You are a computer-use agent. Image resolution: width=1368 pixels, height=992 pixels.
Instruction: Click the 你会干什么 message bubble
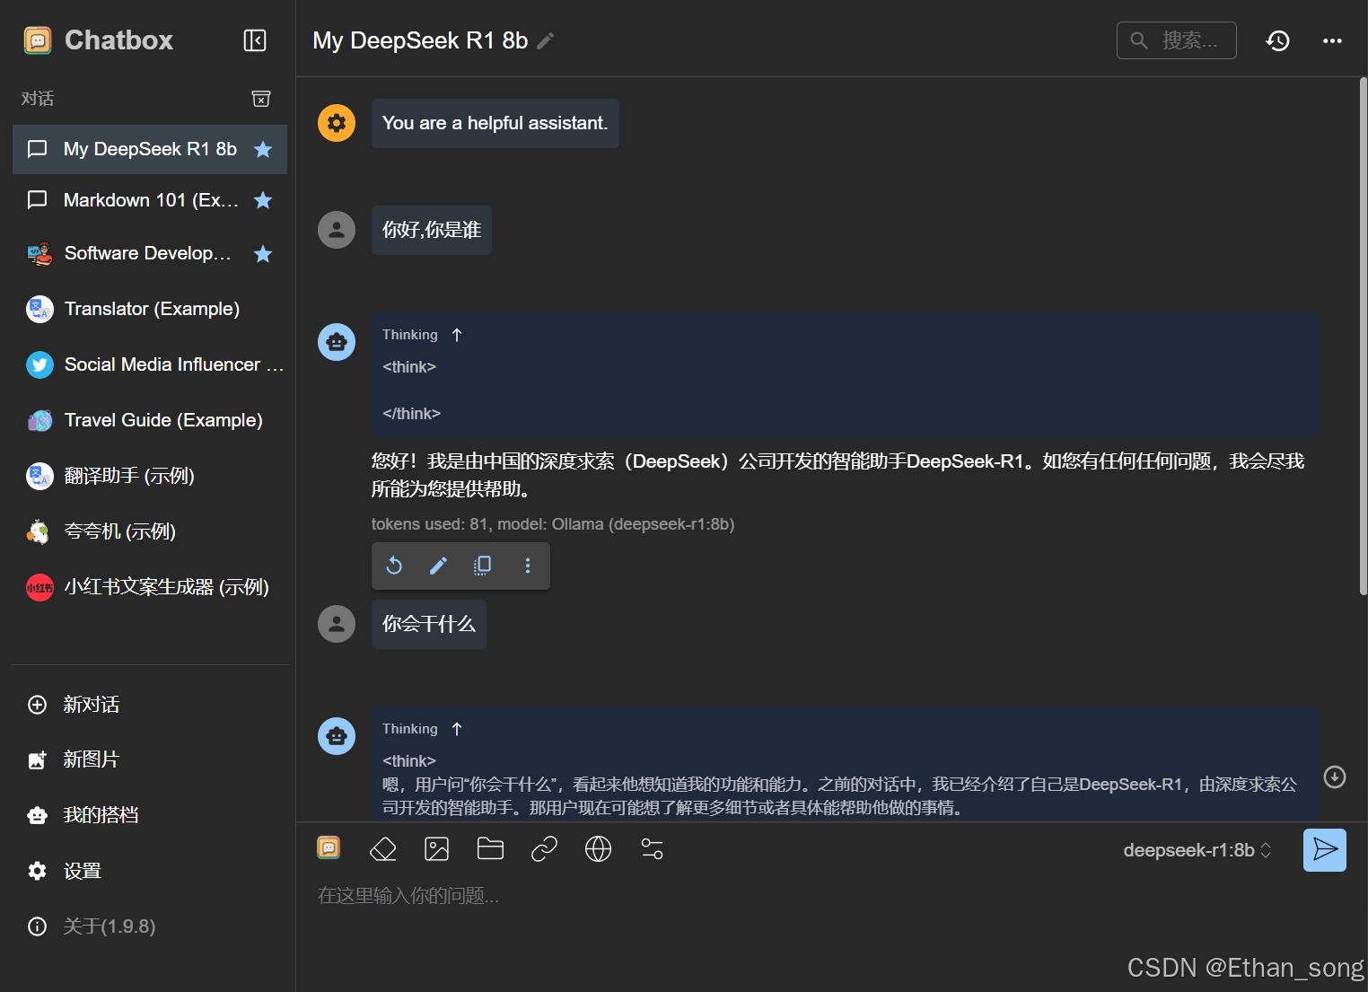point(429,624)
